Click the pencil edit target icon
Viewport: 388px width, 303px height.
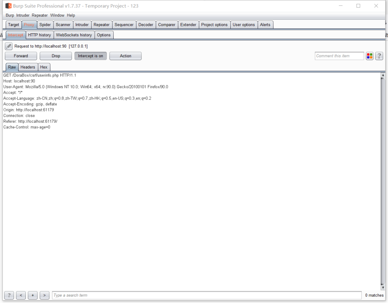pyautogui.click(x=9, y=46)
